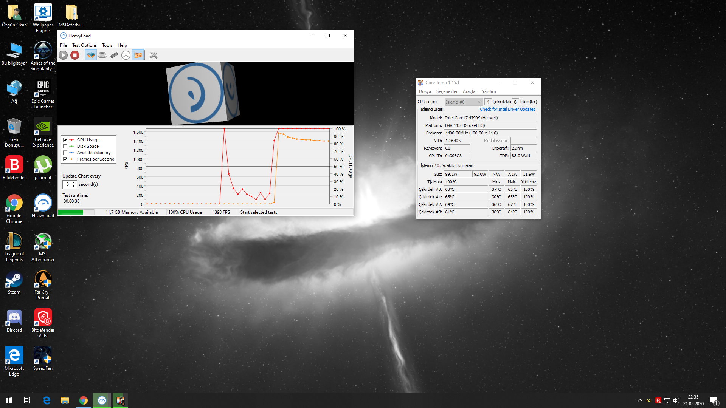Check the Available Memory checkbox
The width and height of the screenshot is (726, 408).
click(x=65, y=153)
